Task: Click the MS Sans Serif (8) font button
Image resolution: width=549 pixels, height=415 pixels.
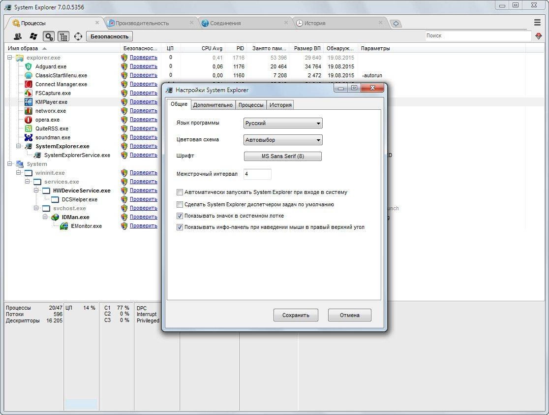Action: (282, 157)
